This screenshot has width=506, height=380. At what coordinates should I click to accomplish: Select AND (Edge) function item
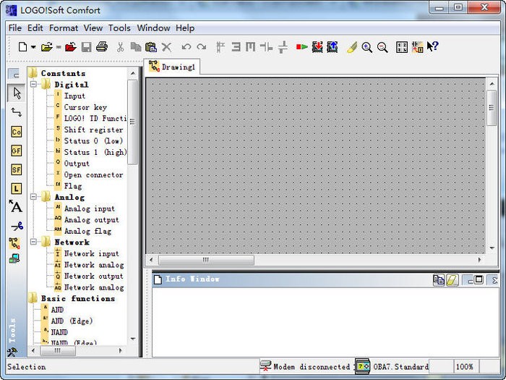coord(72,321)
